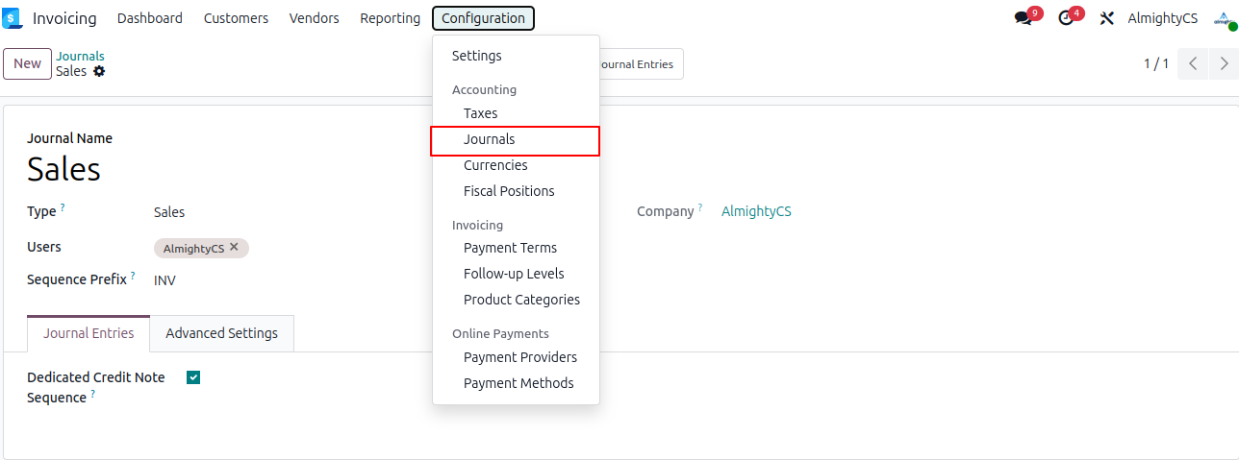The width and height of the screenshot is (1239, 460).
Task: Go to the next record arrow
Action: (1224, 64)
